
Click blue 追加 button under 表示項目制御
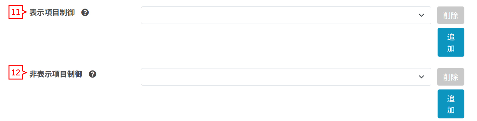pyautogui.click(x=451, y=42)
